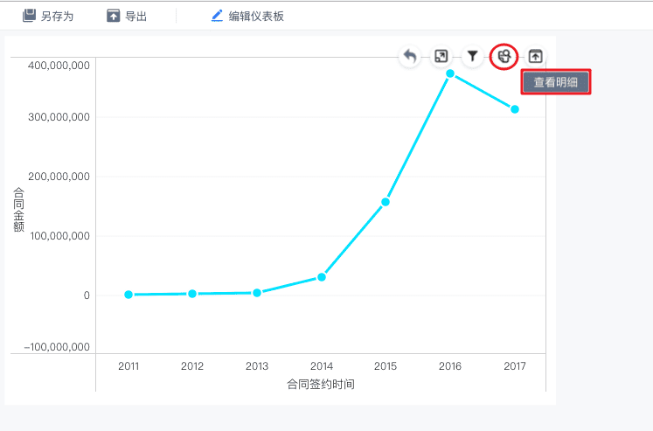This screenshot has width=653, height=431.
Task: Click the 导出 export icon in top bar
Action: pyautogui.click(x=113, y=16)
